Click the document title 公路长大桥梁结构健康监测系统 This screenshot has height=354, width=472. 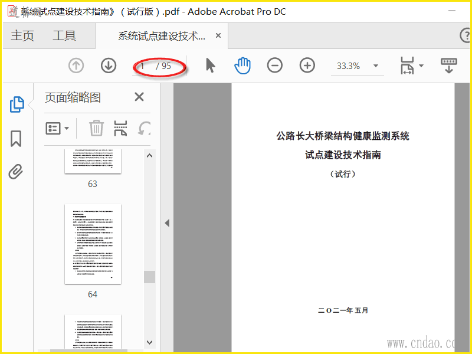point(343,136)
